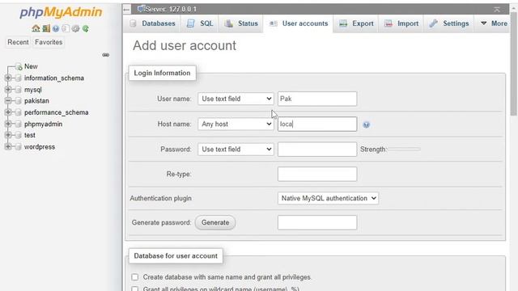Open the information_schema database link
Viewport: 518px width, 291px height.
[x=54, y=78]
